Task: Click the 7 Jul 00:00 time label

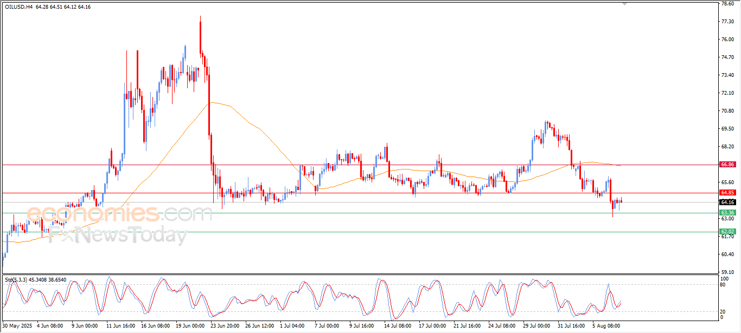Action: click(327, 326)
